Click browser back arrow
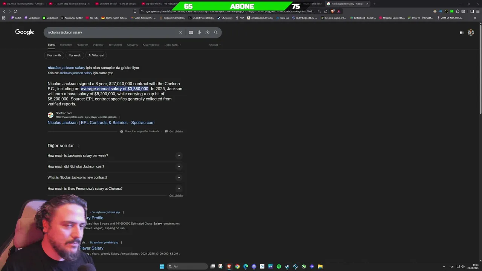This screenshot has height=271, width=482. (x=4, y=11)
